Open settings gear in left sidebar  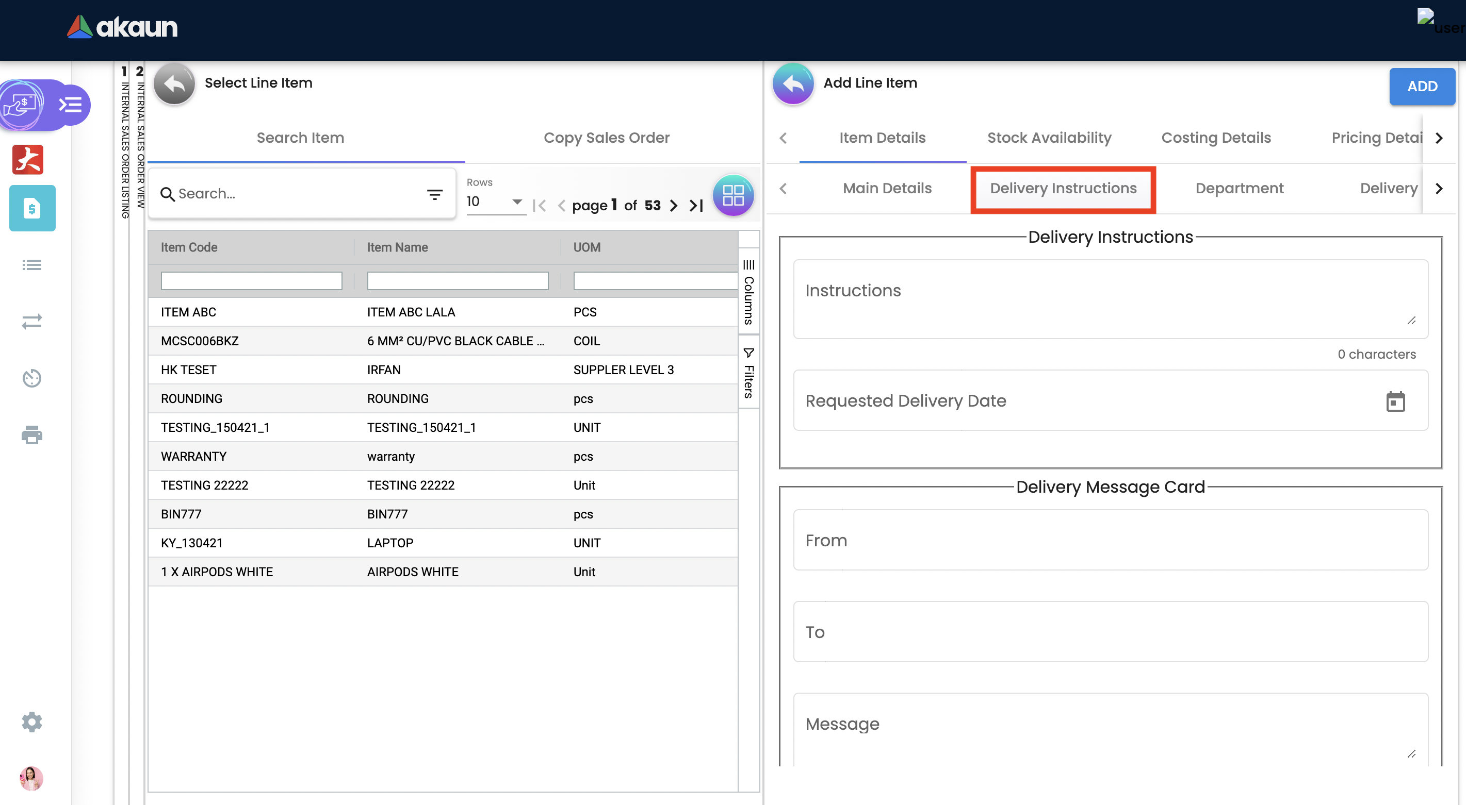point(32,722)
